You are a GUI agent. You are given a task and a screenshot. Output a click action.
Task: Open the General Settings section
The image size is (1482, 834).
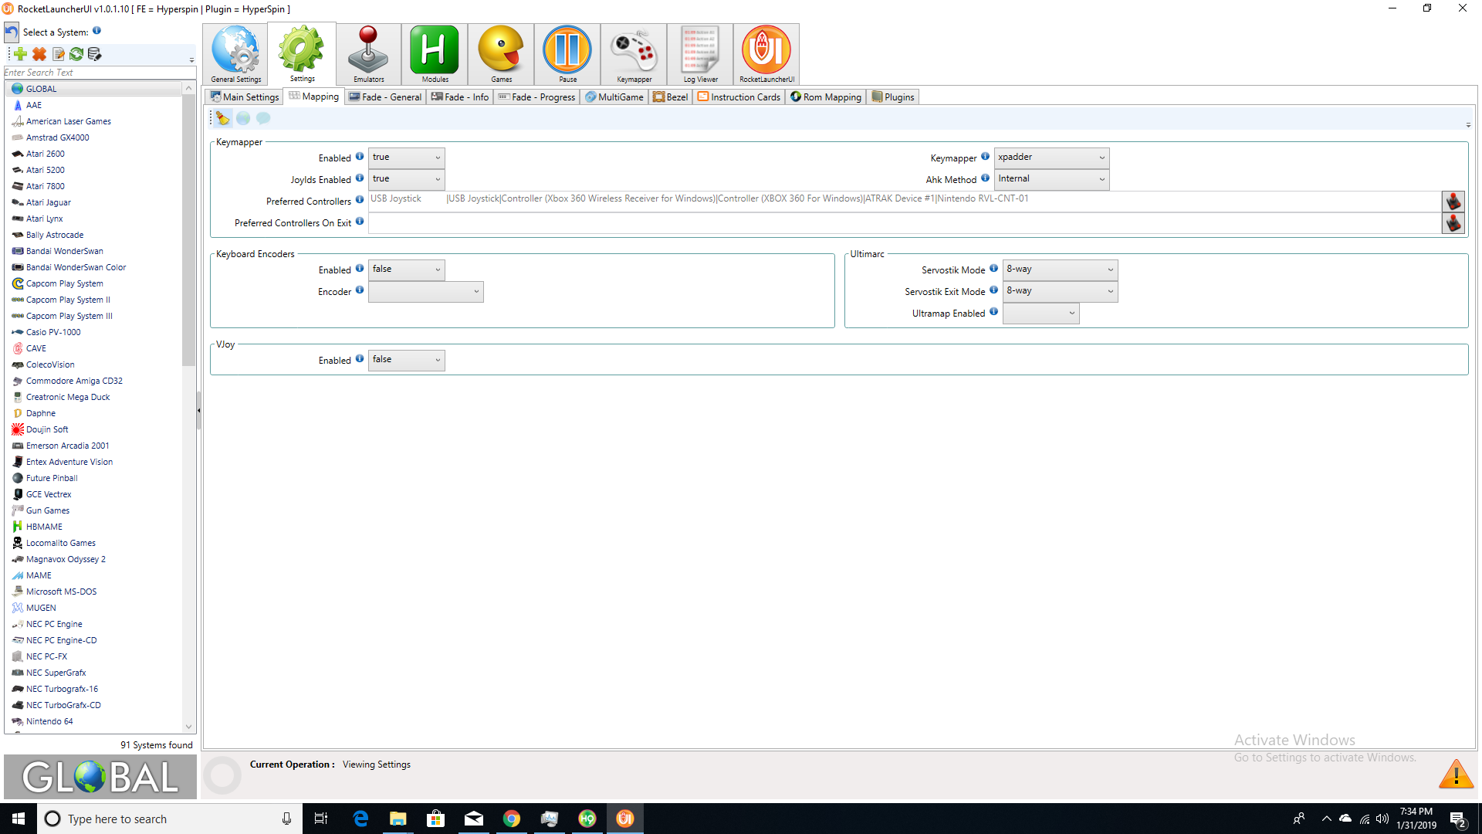[x=235, y=54]
